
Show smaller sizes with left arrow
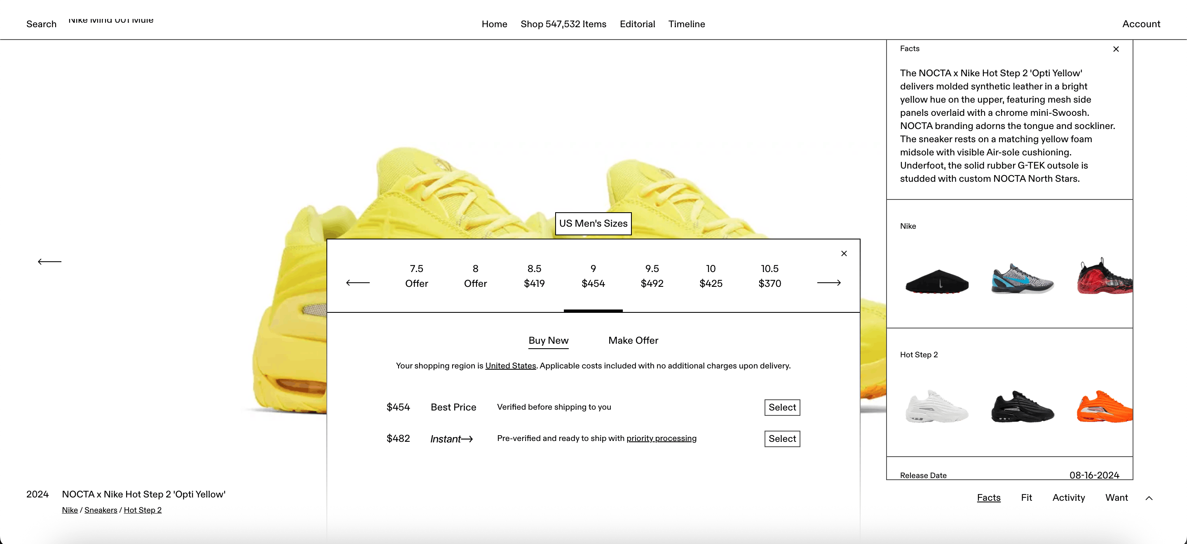tap(358, 282)
